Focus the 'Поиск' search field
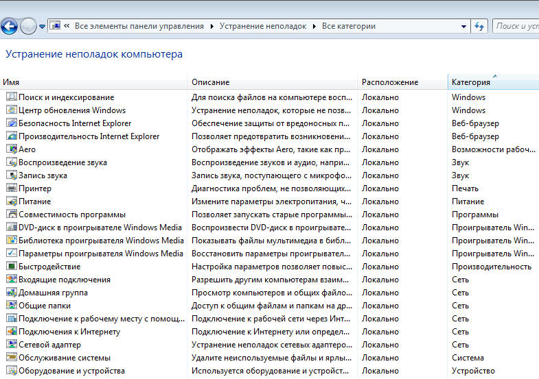Image resolution: width=539 pixels, height=379 pixels. pyautogui.click(x=516, y=26)
